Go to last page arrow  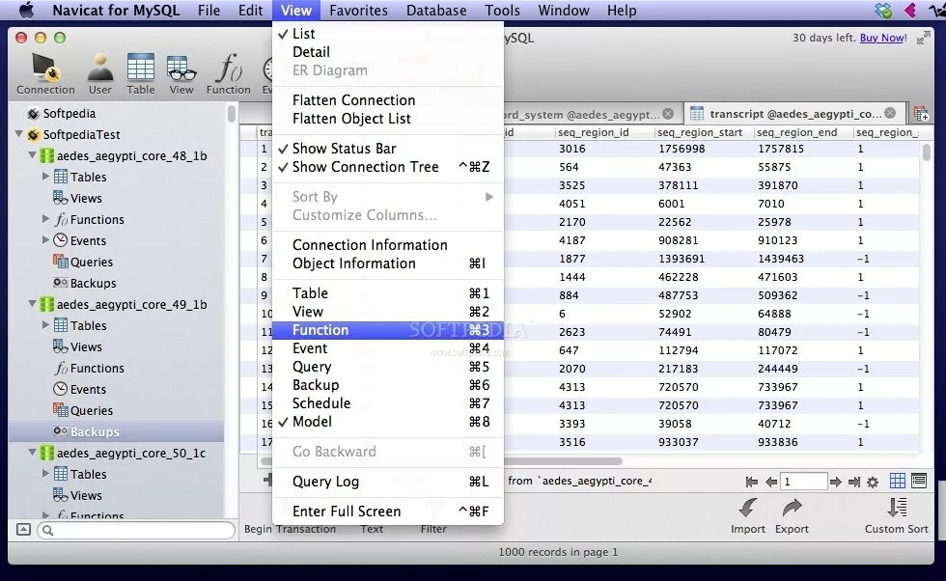(x=853, y=482)
